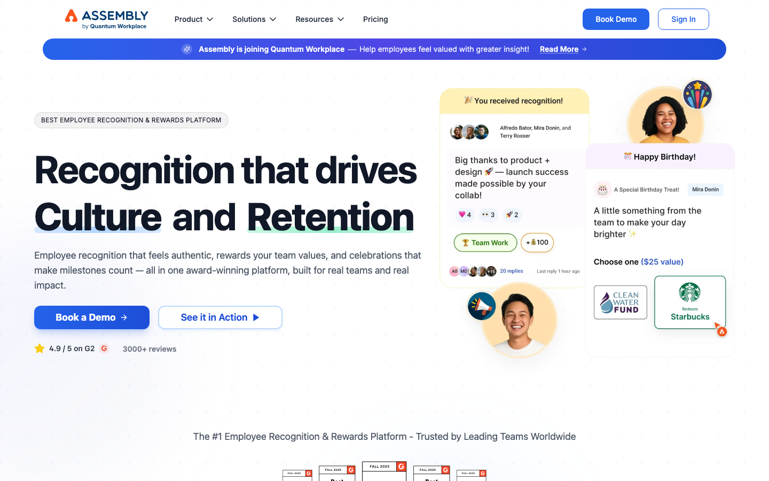The height and width of the screenshot is (481, 769).
Task: Click the underlined word "Retention" in the headline
Action: click(331, 217)
